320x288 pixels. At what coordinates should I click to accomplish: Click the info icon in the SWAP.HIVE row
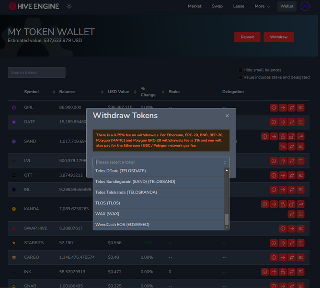(283, 228)
